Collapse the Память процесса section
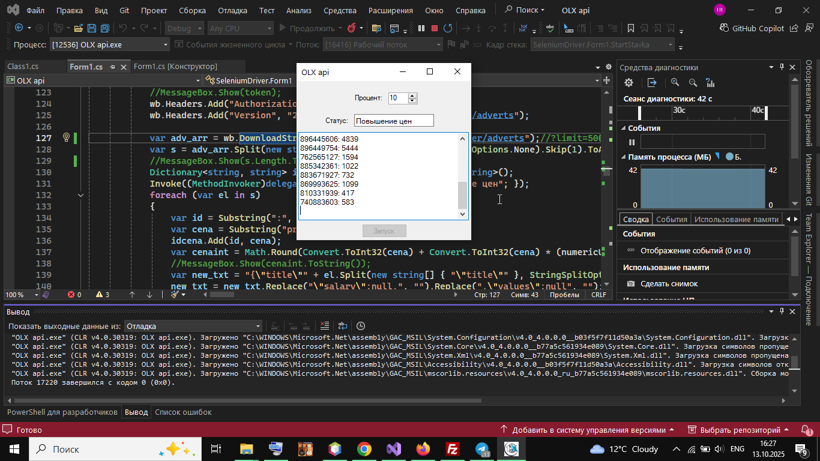This screenshot has width=820, height=461. [x=624, y=157]
